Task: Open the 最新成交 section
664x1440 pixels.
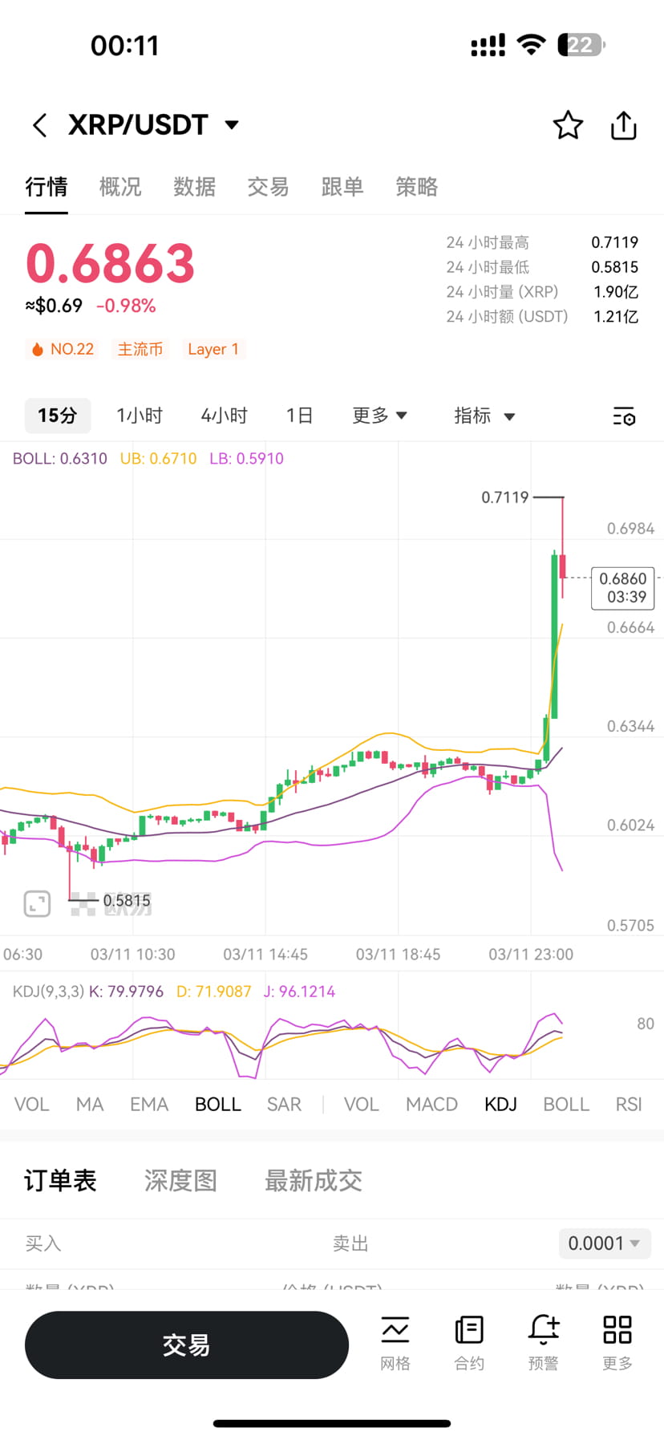Action: click(314, 1181)
